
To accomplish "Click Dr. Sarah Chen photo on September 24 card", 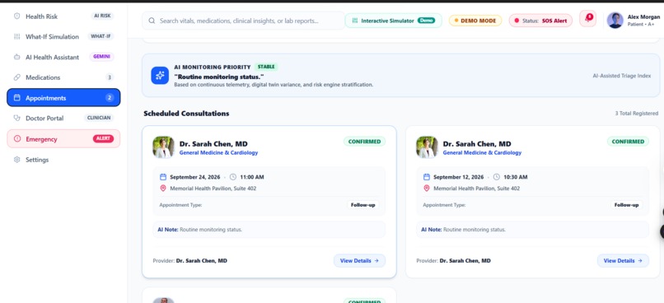I will tap(163, 147).
